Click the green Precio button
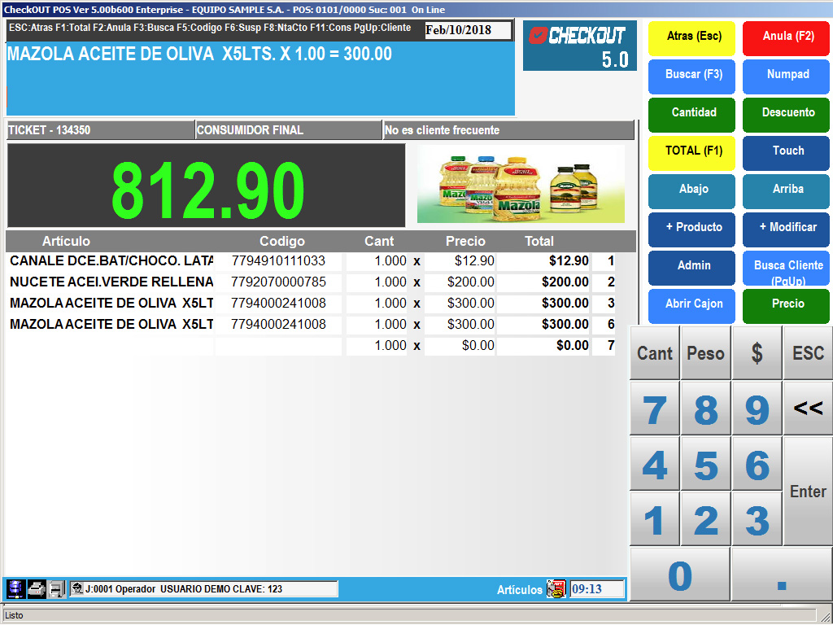This screenshot has width=833, height=625. coord(787,306)
